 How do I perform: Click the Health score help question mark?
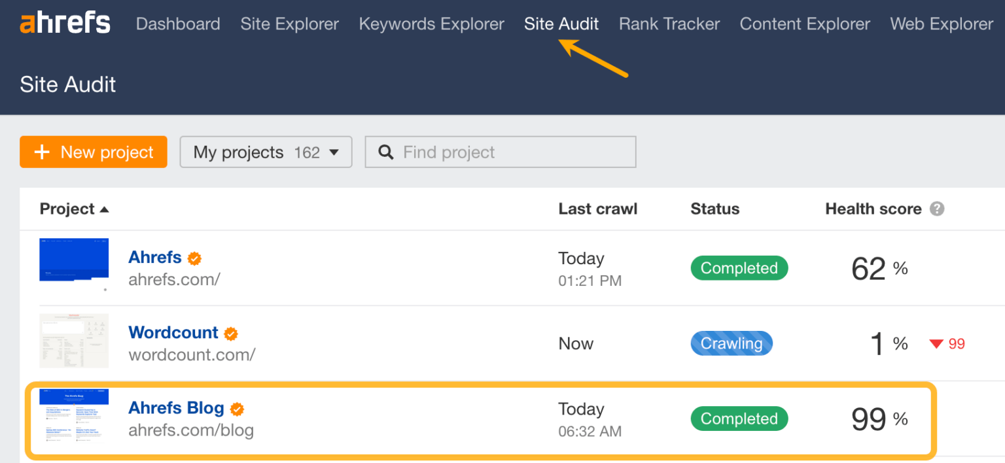[x=937, y=208]
